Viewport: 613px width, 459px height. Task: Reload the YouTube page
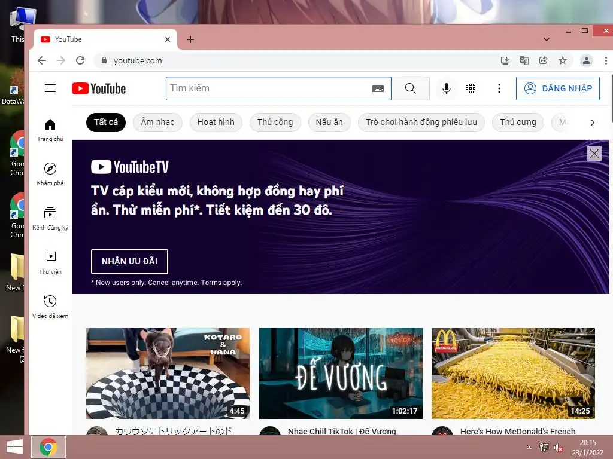[x=80, y=60]
